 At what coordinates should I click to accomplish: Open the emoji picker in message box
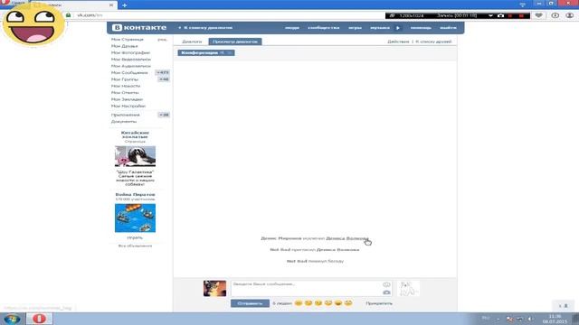(386, 284)
